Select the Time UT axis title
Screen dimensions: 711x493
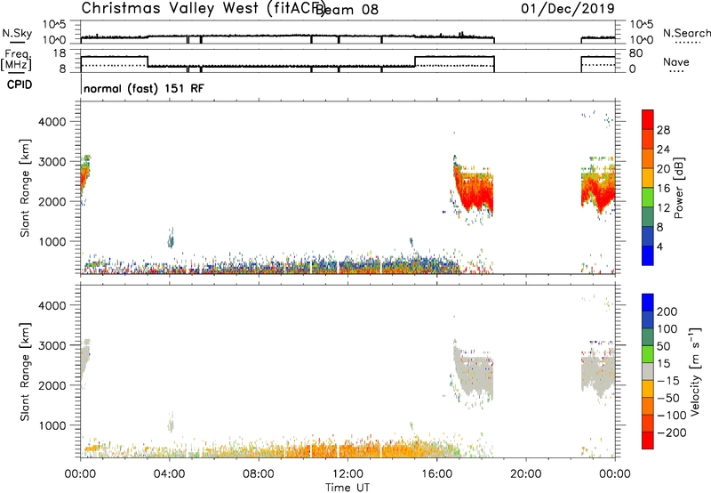click(x=348, y=488)
